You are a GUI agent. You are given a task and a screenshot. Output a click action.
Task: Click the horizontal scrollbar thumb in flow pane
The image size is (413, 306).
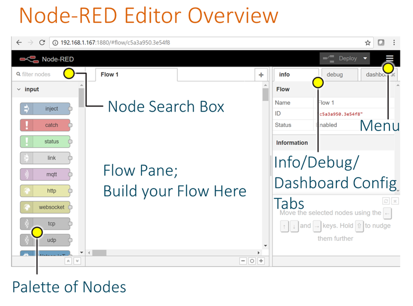[99, 253]
